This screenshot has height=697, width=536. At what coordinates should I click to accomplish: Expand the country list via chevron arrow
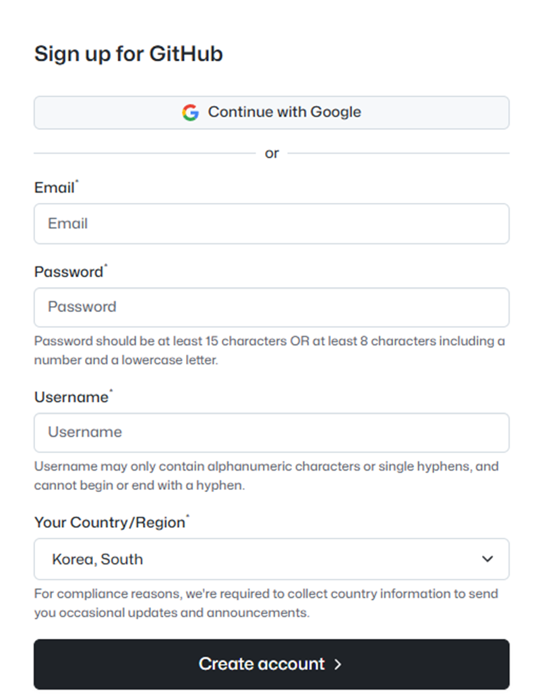(x=487, y=559)
